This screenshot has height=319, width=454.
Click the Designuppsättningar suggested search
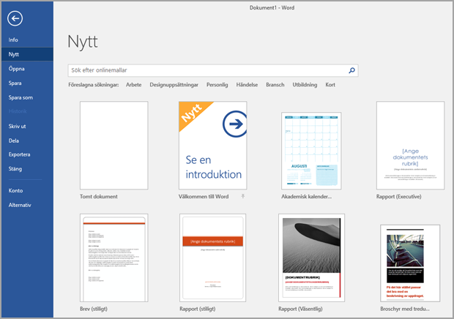(174, 85)
